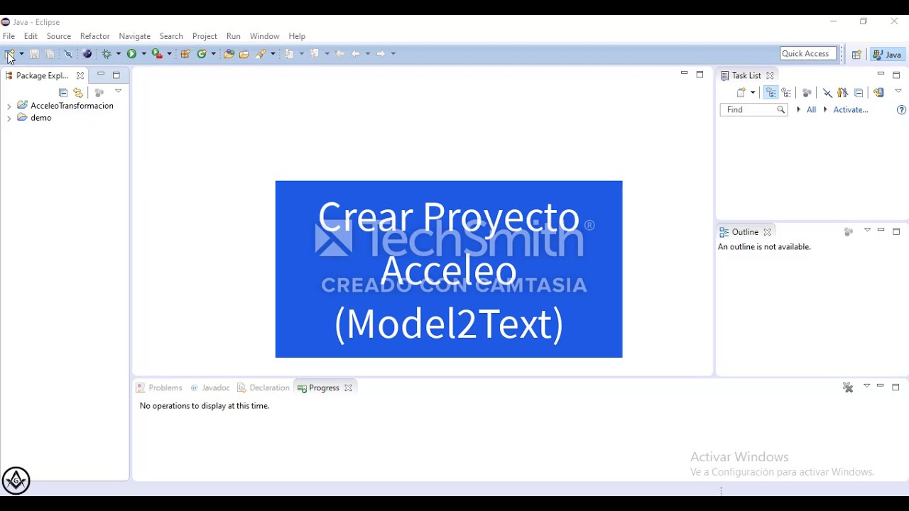The width and height of the screenshot is (909, 511).
Task: Toggle Hide Completed Tasks in Task List
Action: (827, 92)
